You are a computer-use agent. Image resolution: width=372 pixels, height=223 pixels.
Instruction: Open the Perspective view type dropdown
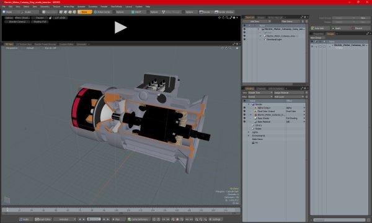pos(12,48)
